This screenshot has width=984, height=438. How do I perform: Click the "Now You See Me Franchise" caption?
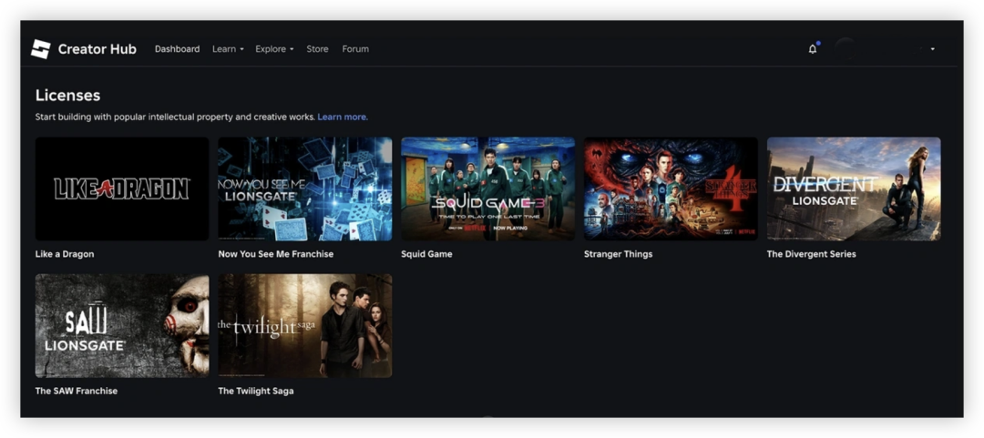(275, 254)
